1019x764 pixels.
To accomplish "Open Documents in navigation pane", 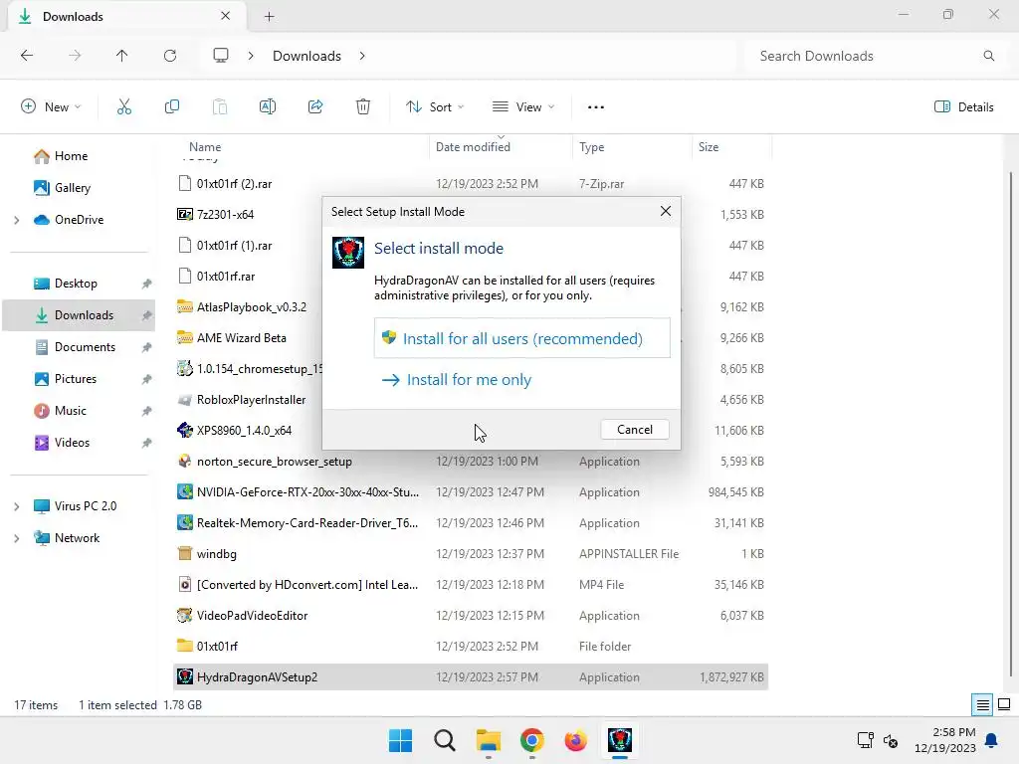I will pyautogui.click(x=85, y=347).
